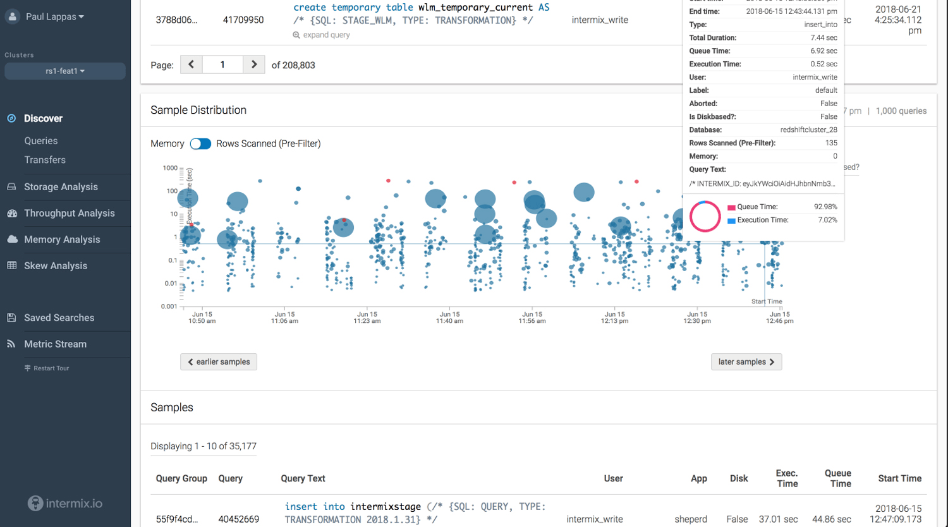This screenshot has width=948, height=527.
Task: Click query group 3788d06... in top table
Action: coord(176,20)
